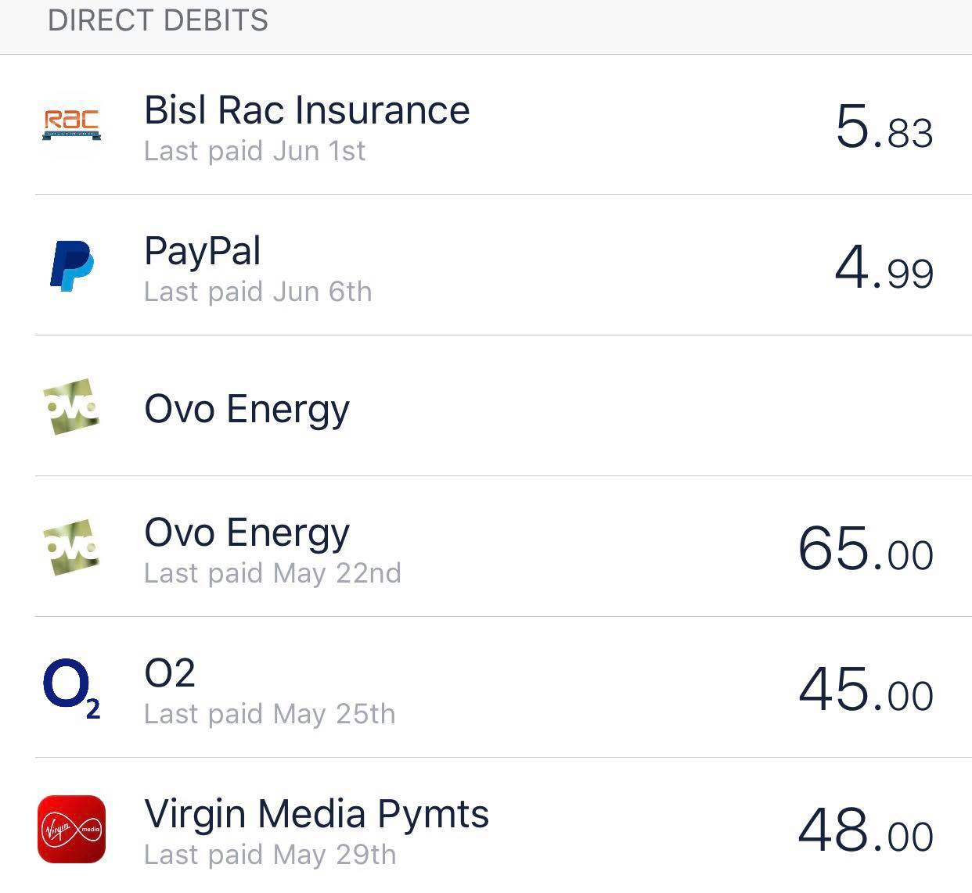972x893 pixels.
Task: Tap the O2 logo icon
Action: 71,688
